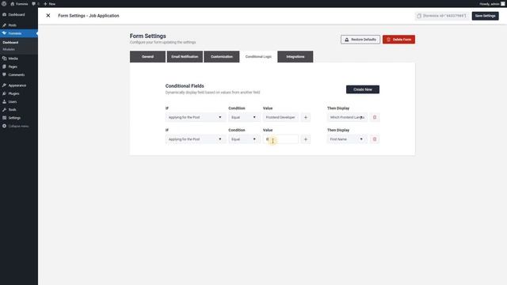Click the WordPress logo in admin bar
This screenshot has height=285, width=507.
4,3
